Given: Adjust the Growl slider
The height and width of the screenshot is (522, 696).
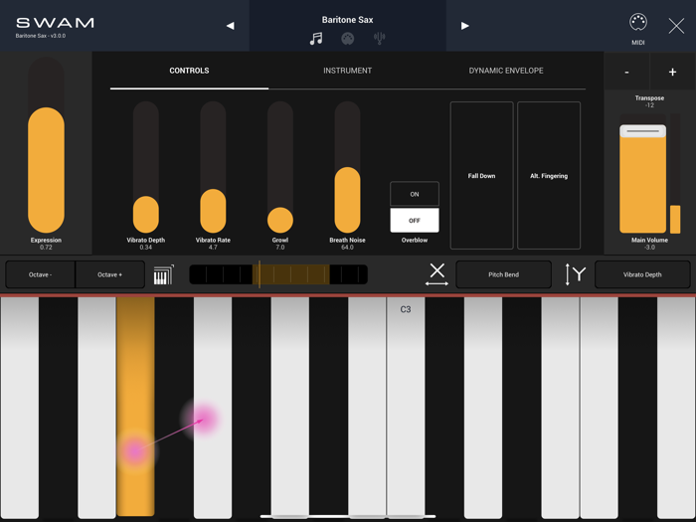Looking at the screenshot, I should [280, 167].
